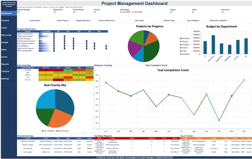252x159 pixels.
Task: Open the Tasks sidebar section
Action: pos(4,28)
